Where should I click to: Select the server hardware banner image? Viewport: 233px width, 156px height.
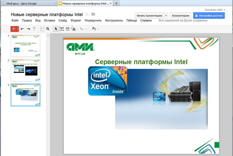point(161,99)
